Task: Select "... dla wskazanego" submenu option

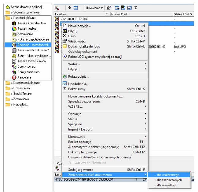Action: (x=168, y=175)
